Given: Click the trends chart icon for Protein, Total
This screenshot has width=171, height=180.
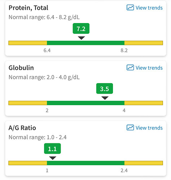Looking at the screenshot, I should 130,8.
